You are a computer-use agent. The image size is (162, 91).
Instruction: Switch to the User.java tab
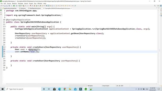click(22, 8)
